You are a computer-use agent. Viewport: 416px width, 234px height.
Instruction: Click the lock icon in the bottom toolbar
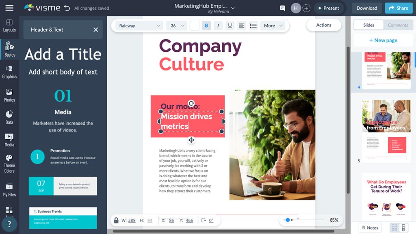(116, 220)
